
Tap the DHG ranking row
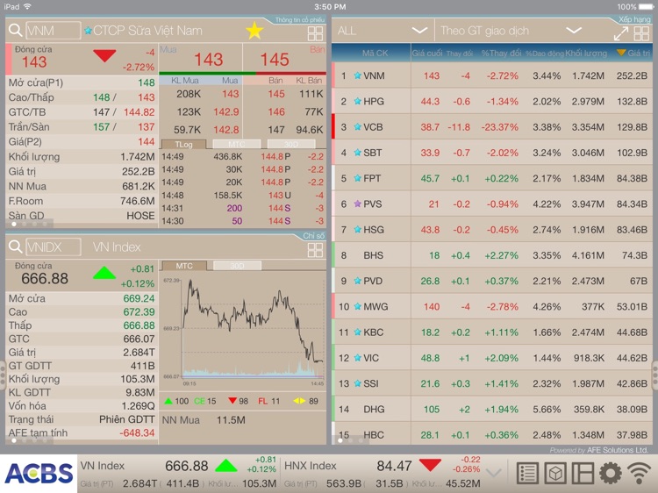tap(492, 409)
